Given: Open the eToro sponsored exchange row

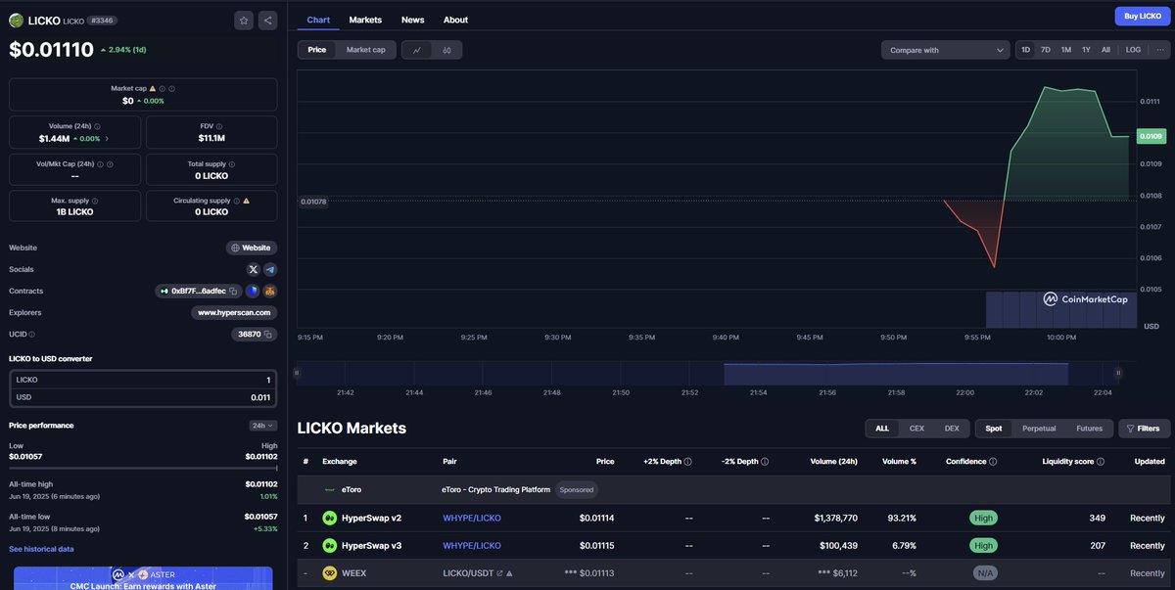Looking at the screenshot, I should click(x=733, y=489).
